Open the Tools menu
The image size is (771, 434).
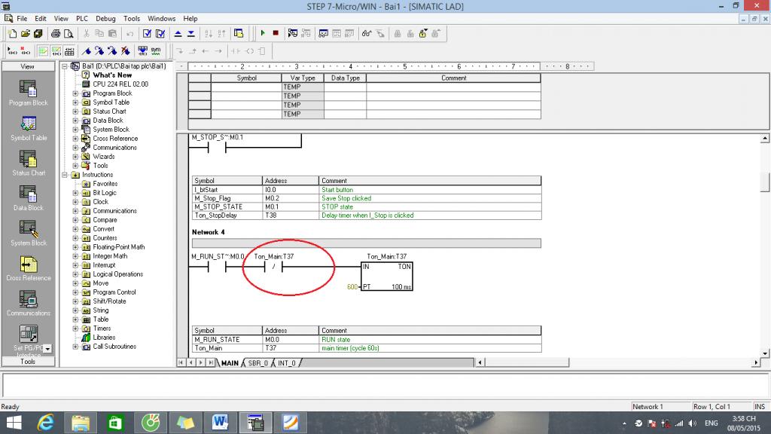(x=131, y=18)
